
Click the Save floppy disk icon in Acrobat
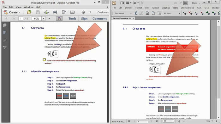[38, 12]
